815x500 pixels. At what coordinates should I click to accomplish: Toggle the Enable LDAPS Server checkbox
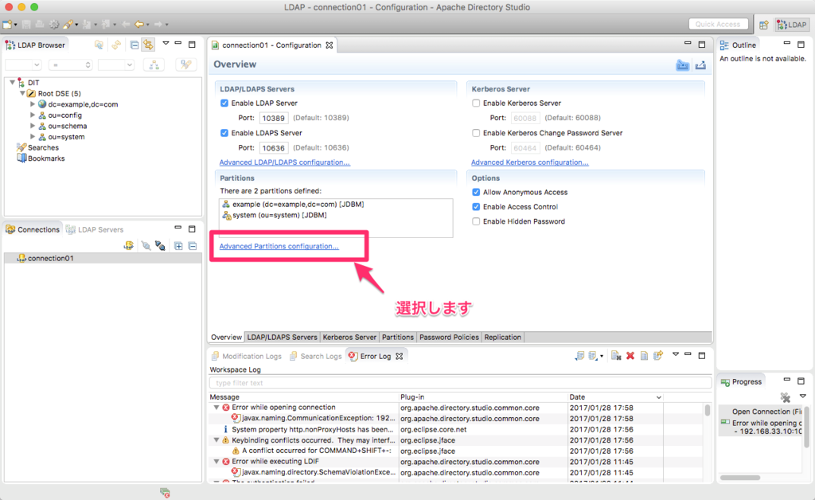(224, 133)
